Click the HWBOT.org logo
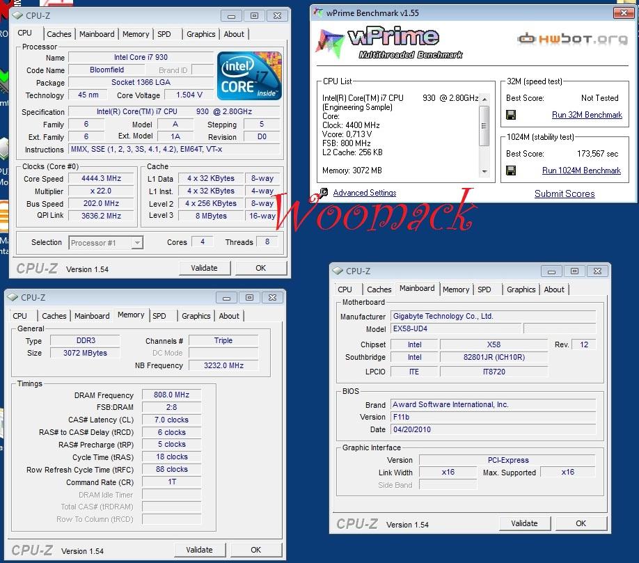Image resolution: width=639 pixels, height=563 pixels. tap(573, 39)
